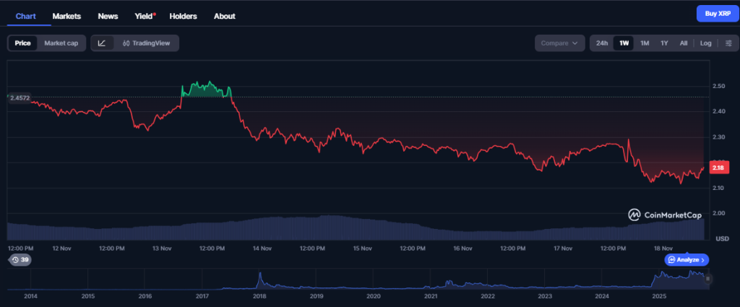Image resolution: width=740 pixels, height=307 pixels.
Task: Toggle Market cap view
Action: (x=61, y=43)
